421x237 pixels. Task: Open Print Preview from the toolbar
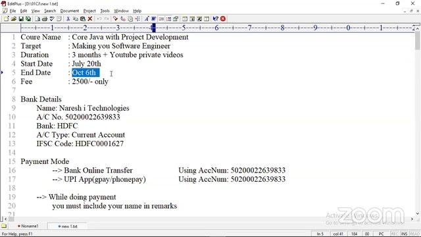click(37, 19)
